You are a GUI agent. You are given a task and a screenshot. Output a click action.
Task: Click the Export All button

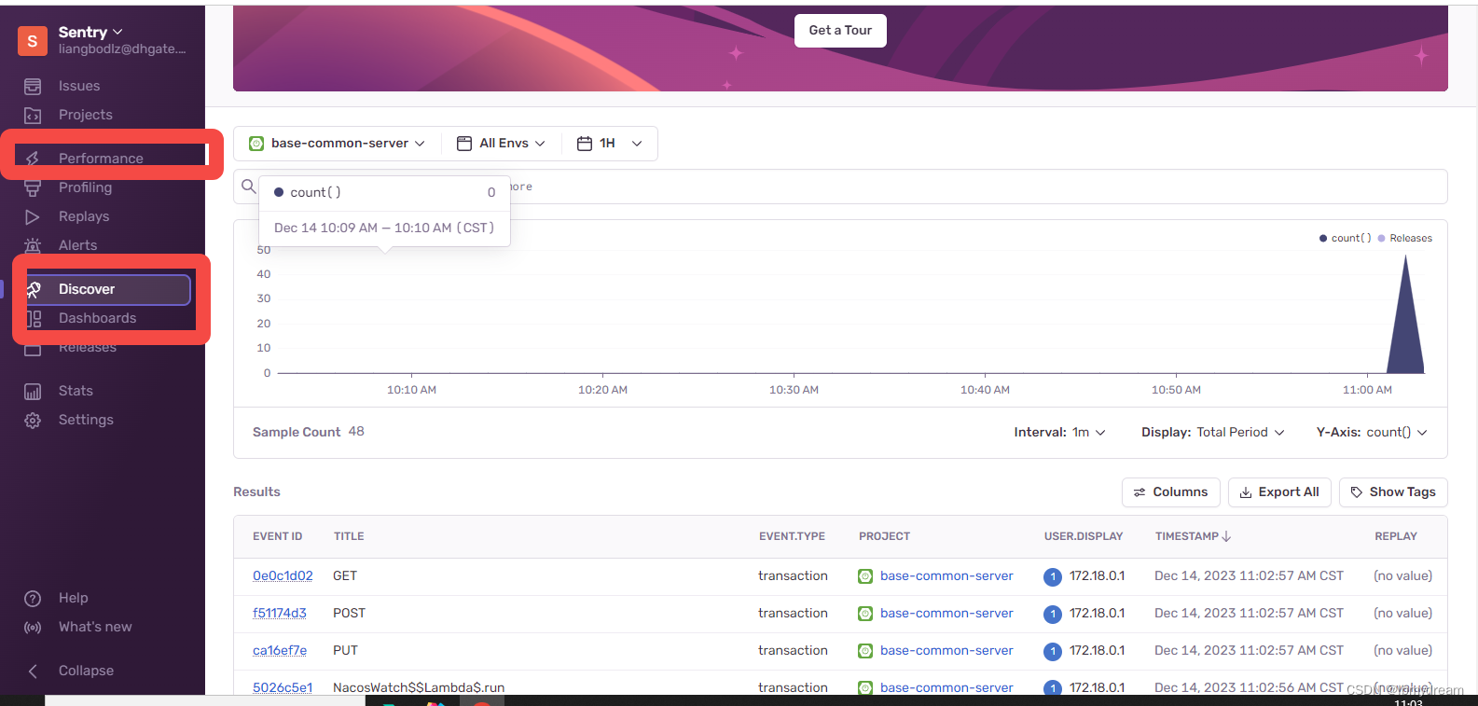click(1279, 492)
